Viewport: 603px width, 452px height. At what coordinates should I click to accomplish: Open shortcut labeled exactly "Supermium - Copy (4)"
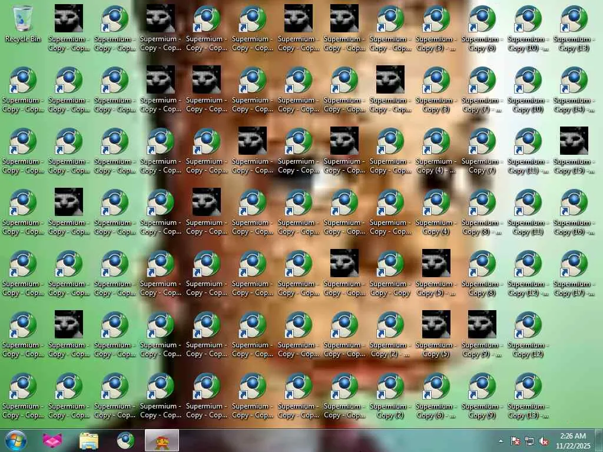tap(436, 211)
